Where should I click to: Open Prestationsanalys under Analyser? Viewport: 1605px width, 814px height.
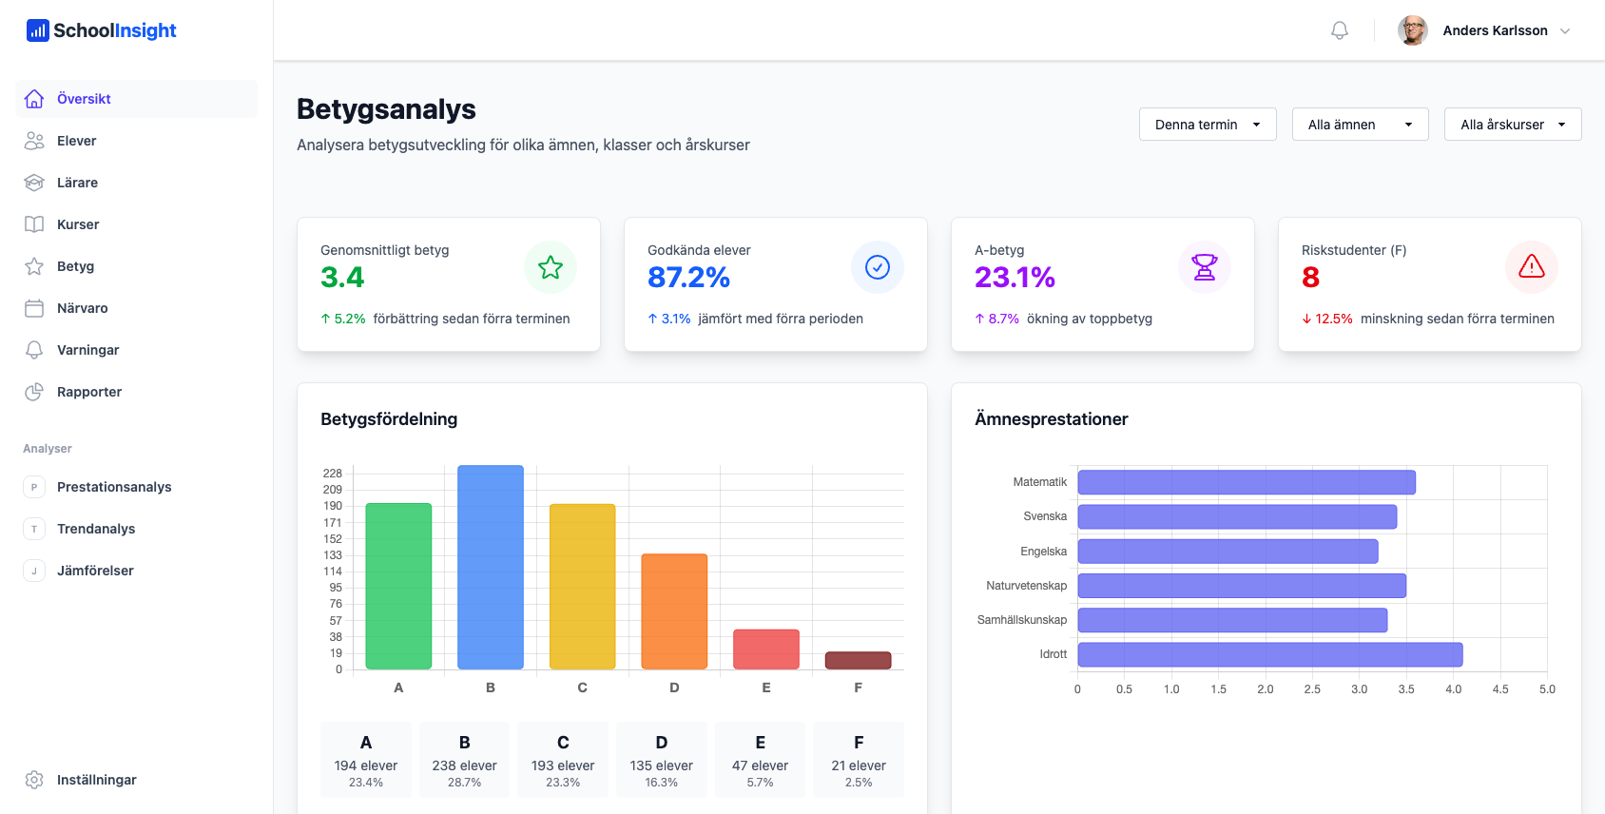[114, 487]
